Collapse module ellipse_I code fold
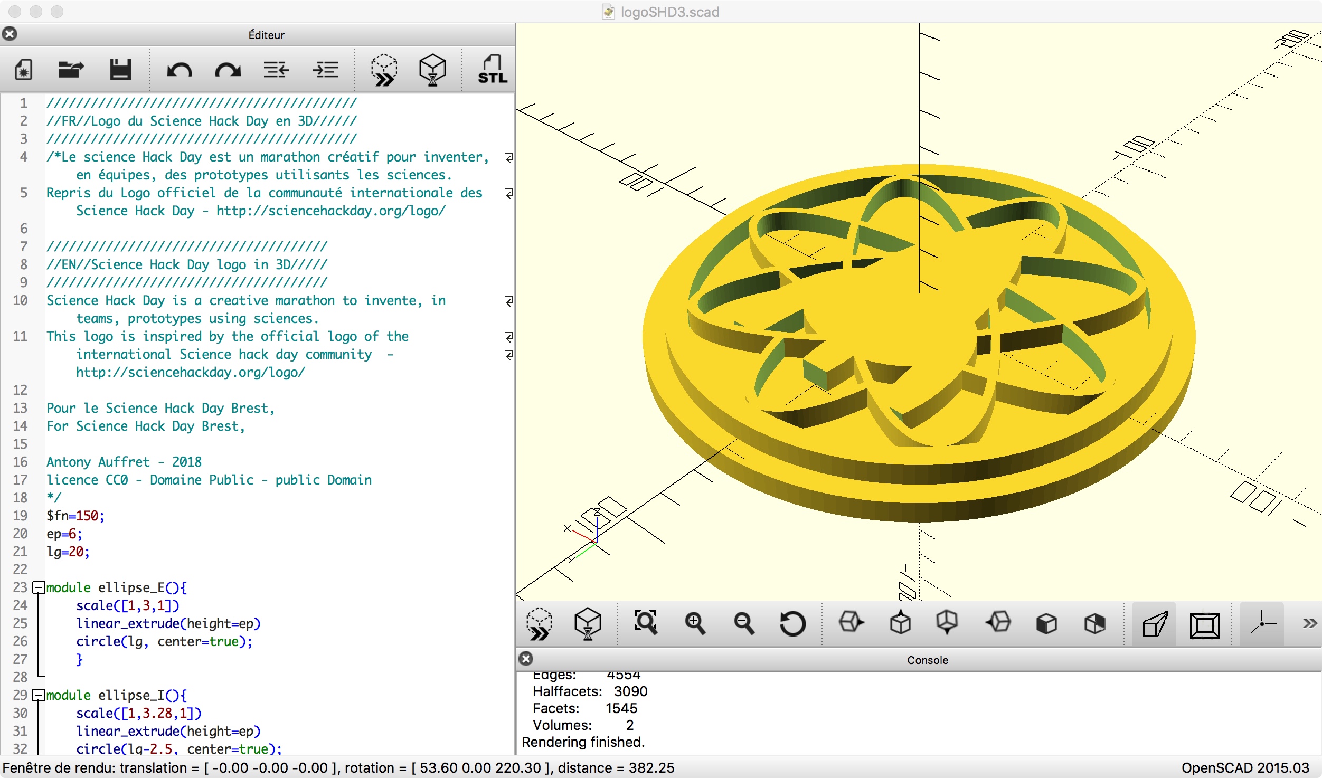The height and width of the screenshot is (778, 1322). point(38,695)
